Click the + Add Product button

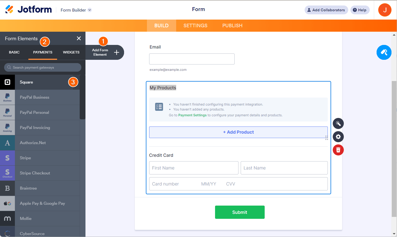coord(238,132)
